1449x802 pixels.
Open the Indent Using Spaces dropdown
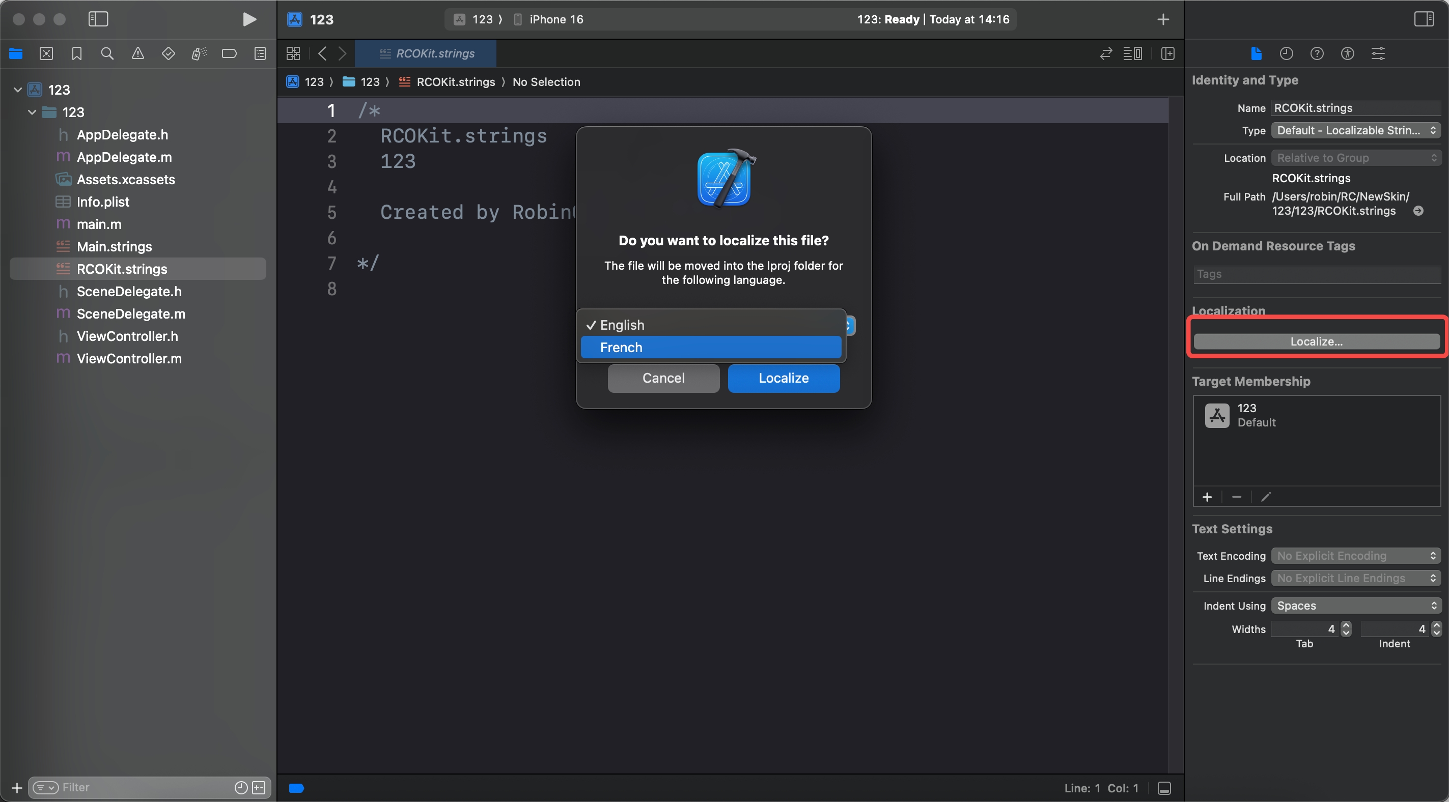1355,606
